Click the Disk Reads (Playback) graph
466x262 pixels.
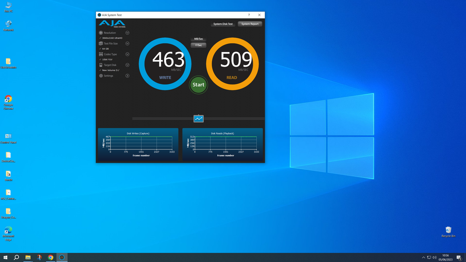tap(222, 144)
